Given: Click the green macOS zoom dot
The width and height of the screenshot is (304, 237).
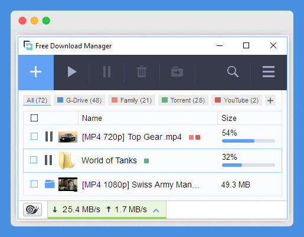Looking at the screenshot, I should pyautogui.click(x=46, y=21).
